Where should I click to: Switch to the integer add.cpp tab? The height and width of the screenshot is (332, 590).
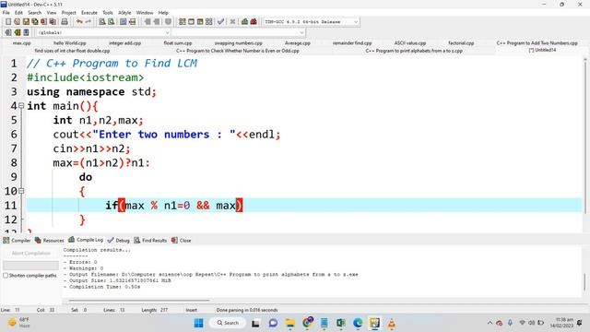125,43
